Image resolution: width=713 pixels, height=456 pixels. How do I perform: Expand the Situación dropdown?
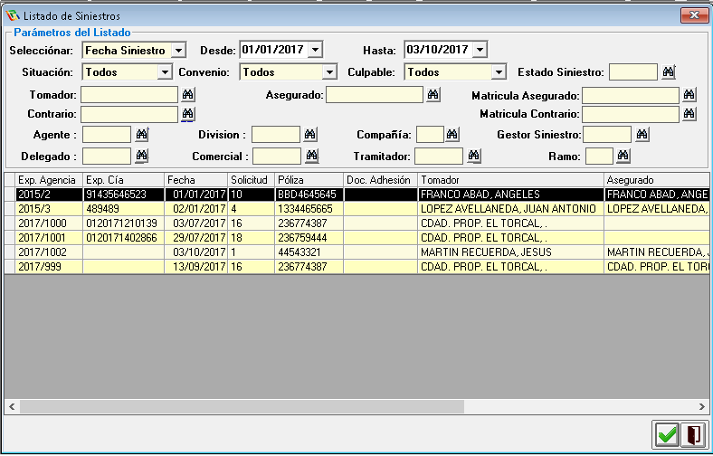pyautogui.click(x=165, y=71)
